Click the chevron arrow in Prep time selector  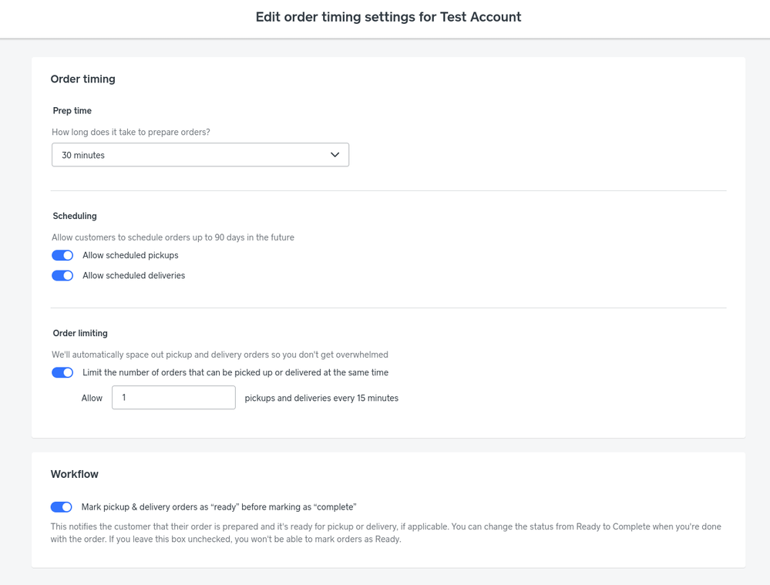(x=335, y=155)
